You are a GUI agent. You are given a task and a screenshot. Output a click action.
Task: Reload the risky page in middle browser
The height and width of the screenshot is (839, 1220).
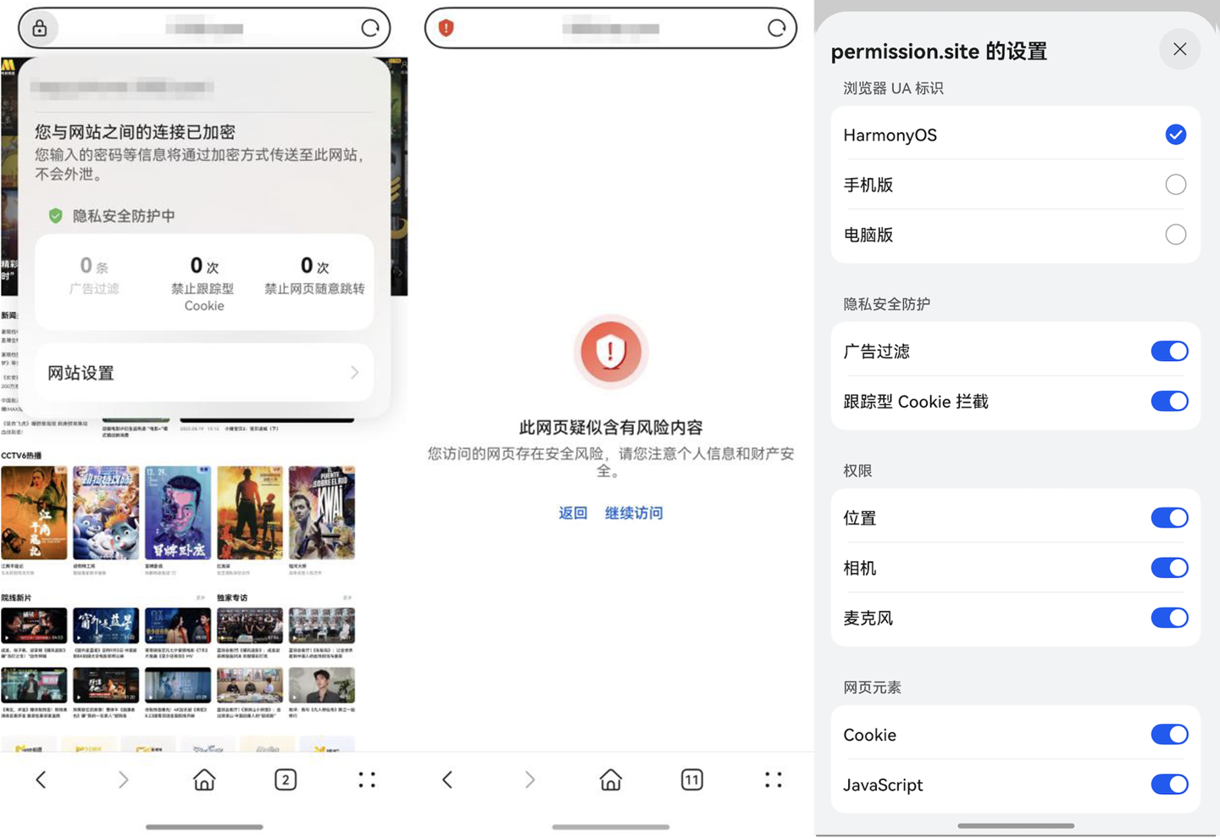click(776, 29)
